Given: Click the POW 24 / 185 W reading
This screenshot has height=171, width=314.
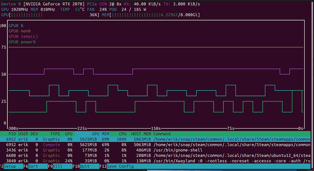Looking at the screenshot, I should tap(128, 9).
